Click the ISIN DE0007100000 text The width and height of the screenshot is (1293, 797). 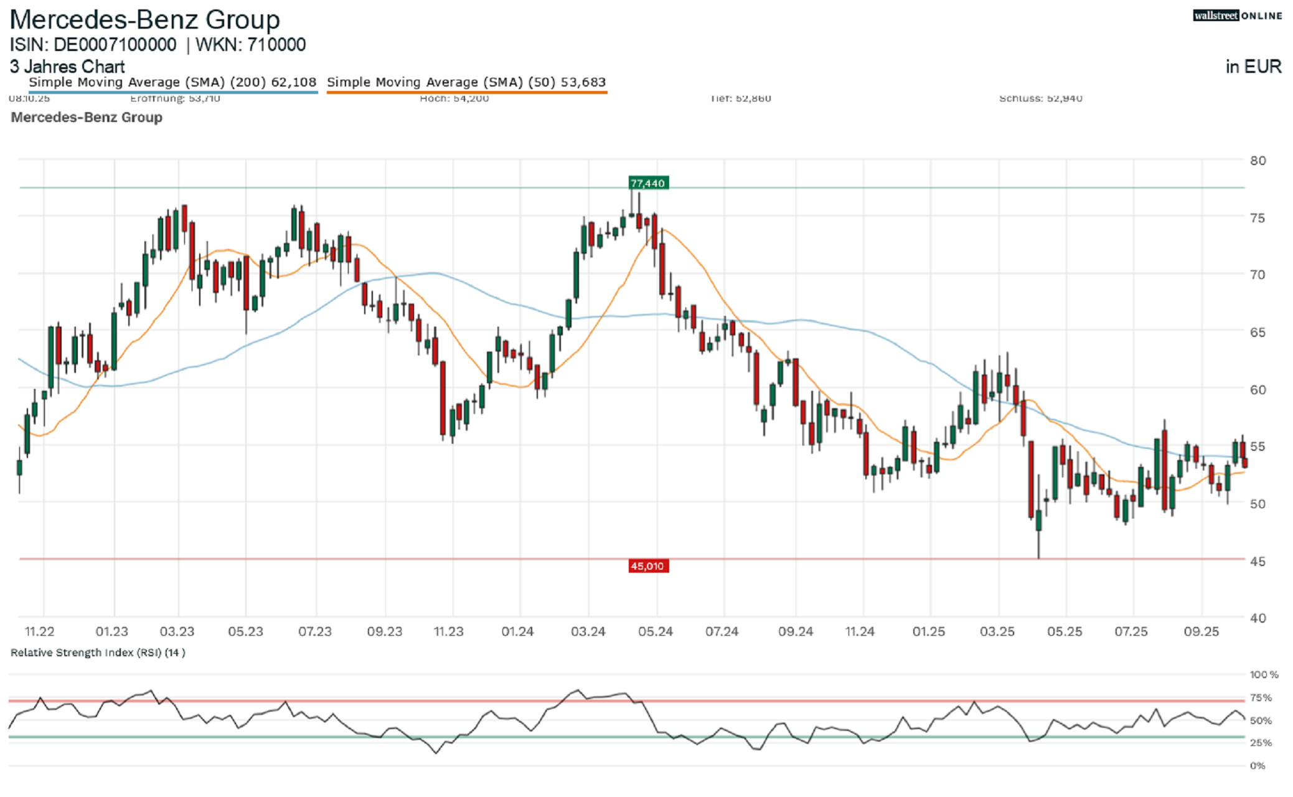coord(93,45)
